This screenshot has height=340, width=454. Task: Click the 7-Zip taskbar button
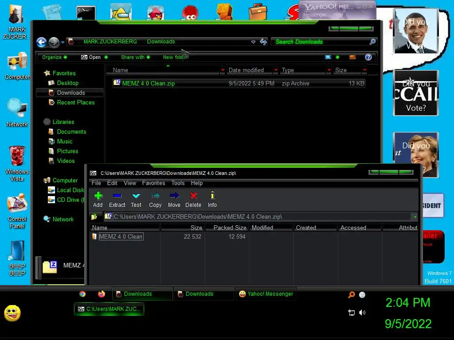pos(109,309)
